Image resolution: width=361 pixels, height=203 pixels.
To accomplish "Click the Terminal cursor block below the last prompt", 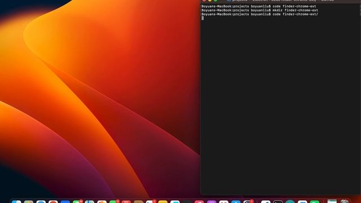I will [x=202, y=18].
